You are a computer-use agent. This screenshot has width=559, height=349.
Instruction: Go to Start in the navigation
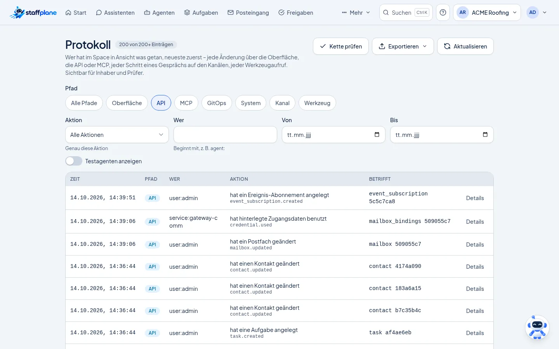(76, 12)
